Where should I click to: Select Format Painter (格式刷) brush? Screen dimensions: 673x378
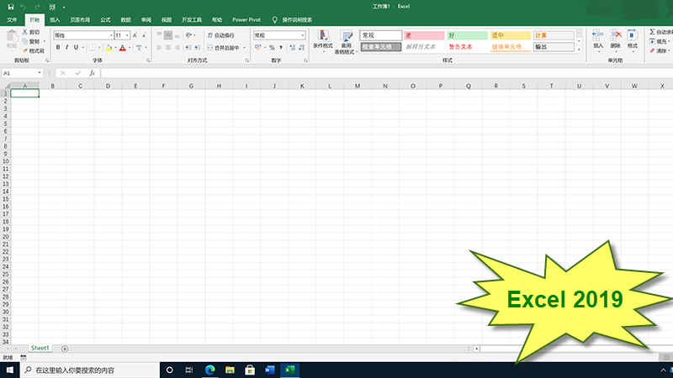(25, 50)
